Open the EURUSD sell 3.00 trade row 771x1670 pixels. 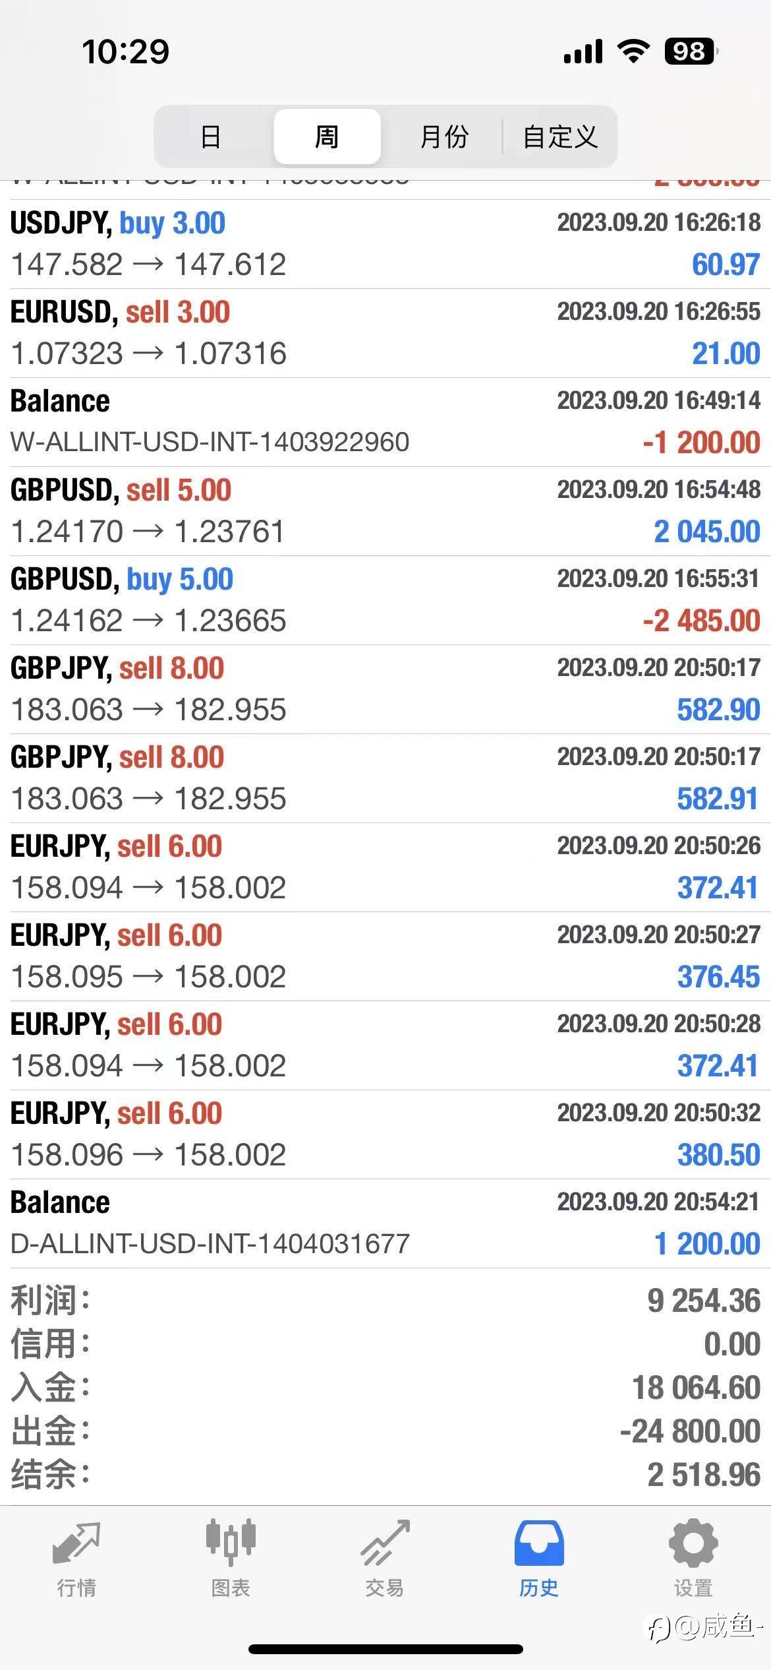(385, 333)
